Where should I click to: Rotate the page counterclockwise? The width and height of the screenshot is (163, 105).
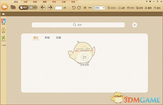tap(74, 8)
